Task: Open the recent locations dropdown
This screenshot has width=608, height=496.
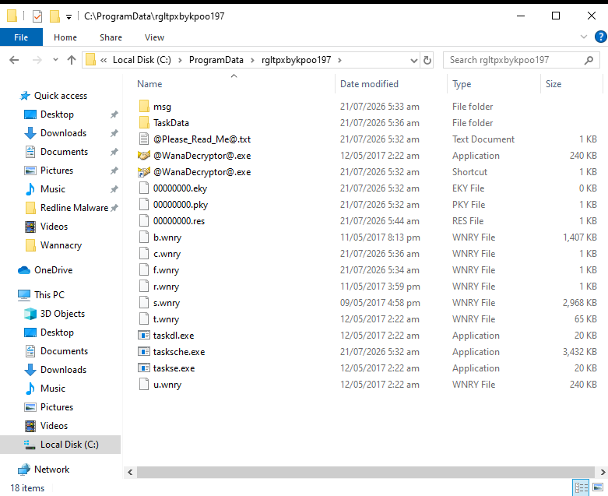Action: tap(55, 60)
